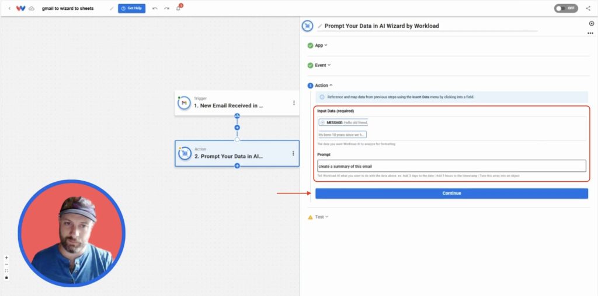Click the MESSAGE data pill in Input Data
This screenshot has height=296, width=598.
tap(343, 122)
